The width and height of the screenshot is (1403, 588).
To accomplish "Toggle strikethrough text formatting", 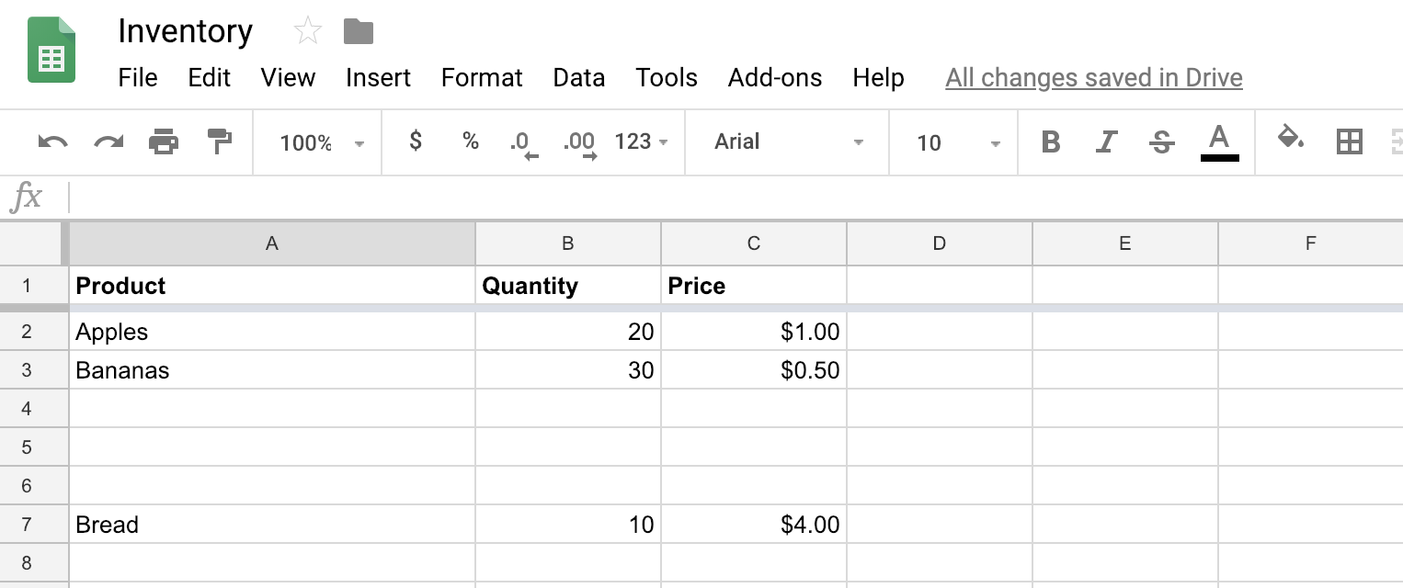I will (1162, 142).
